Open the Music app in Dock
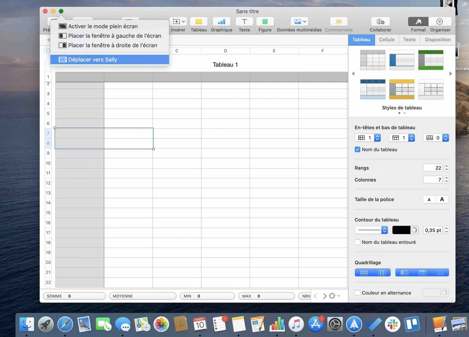This screenshot has height=337, width=469. coord(296,324)
